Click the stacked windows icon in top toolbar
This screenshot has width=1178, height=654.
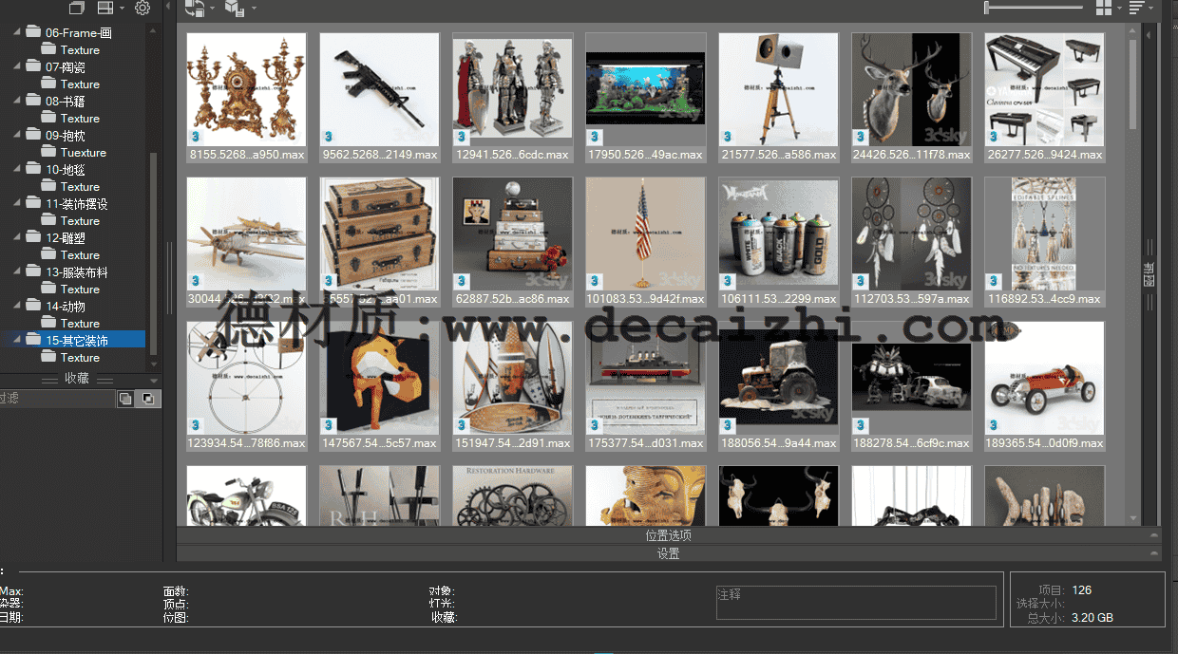tap(76, 7)
